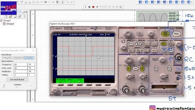Stop the simulation with the red square
The width and height of the screenshot is (195, 110).
click(x=93, y=7)
